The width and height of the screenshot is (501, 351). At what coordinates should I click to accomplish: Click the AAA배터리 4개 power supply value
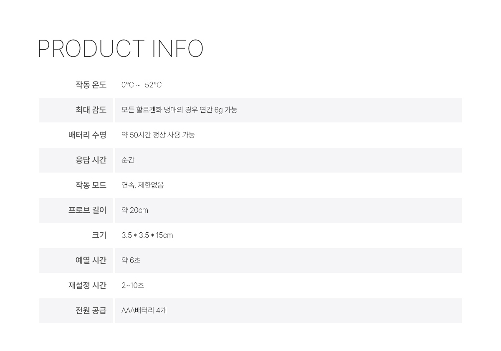coord(144,310)
